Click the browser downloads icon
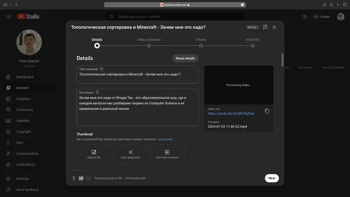The width and height of the screenshot is (350, 197). pos(324,5)
